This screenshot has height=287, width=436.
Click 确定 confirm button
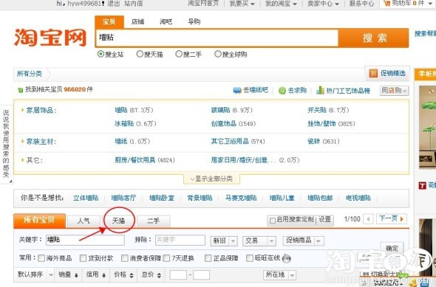point(392,248)
